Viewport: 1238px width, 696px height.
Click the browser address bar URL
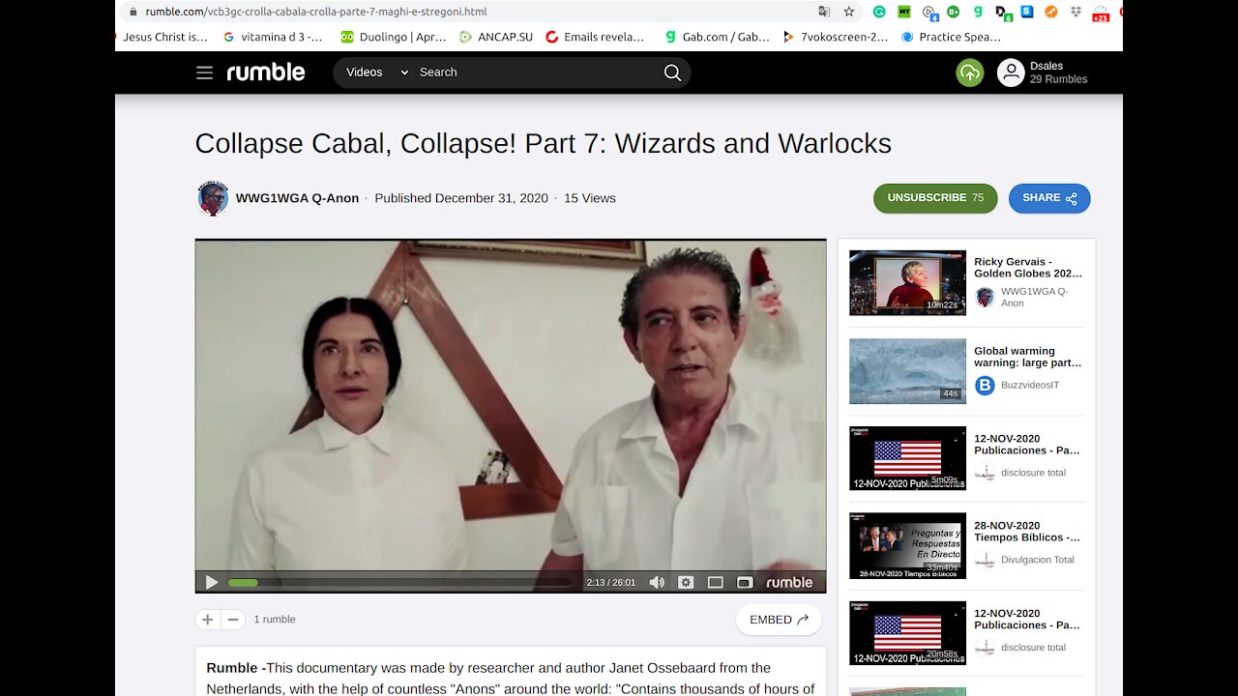(x=316, y=12)
